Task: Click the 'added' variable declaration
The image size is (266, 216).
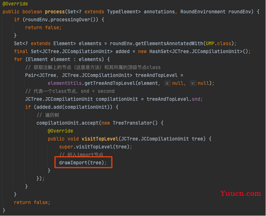Action: (123, 52)
